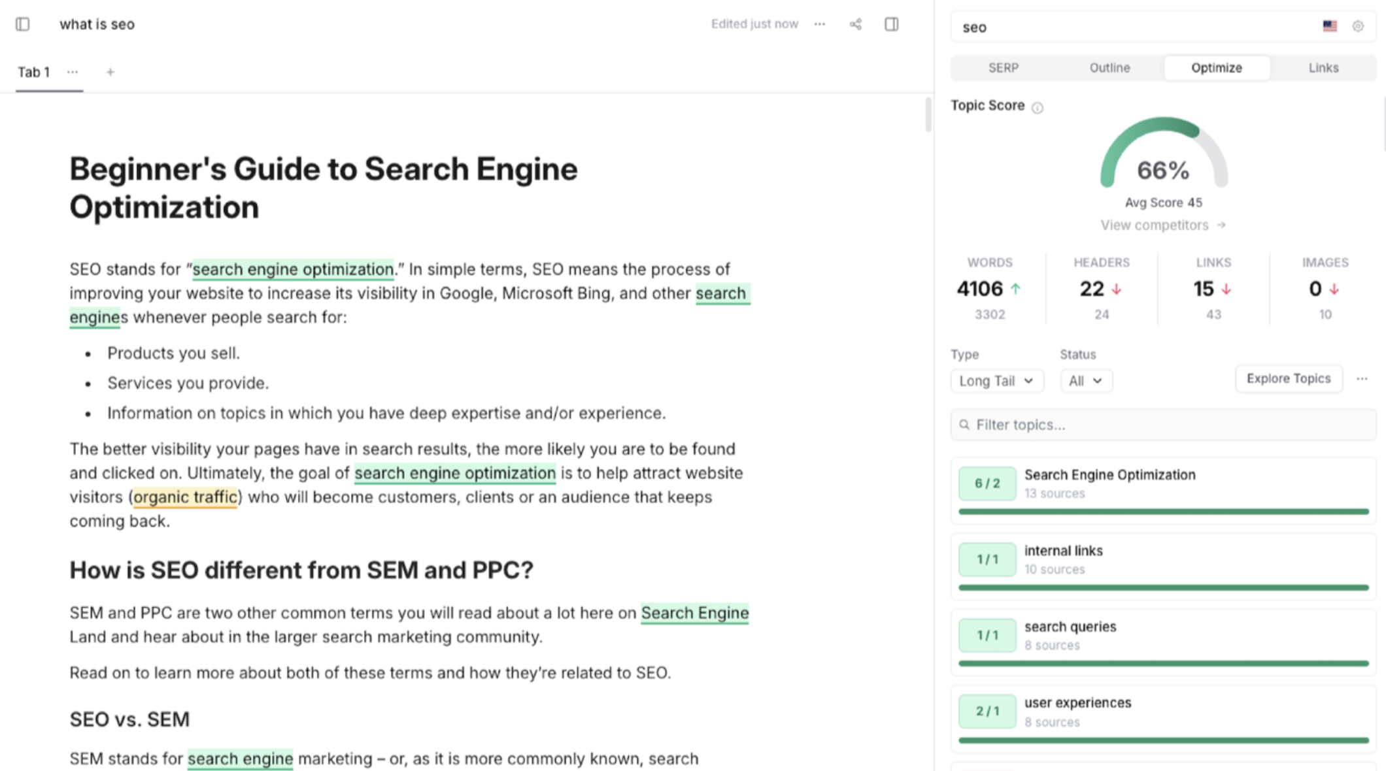The height and width of the screenshot is (771, 1386).
Task: Open the settings gear next to flag
Action: (x=1358, y=26)
